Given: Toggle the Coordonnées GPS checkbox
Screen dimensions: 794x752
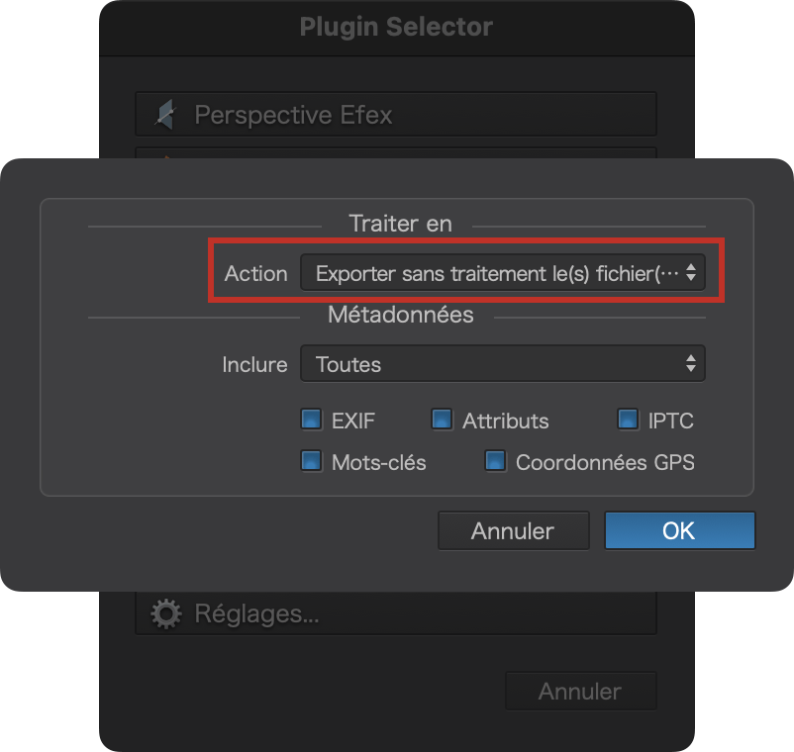Looking at the screenshot, I should click(495, 461).
